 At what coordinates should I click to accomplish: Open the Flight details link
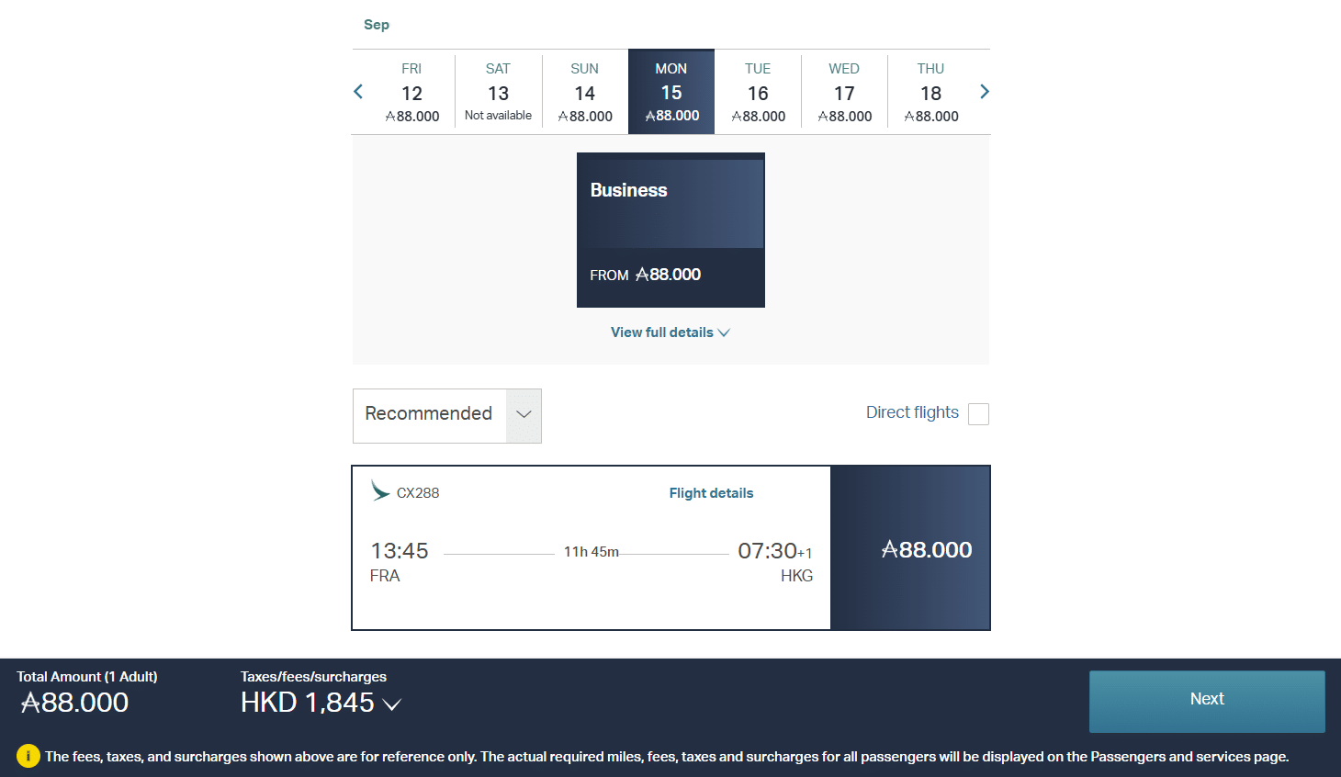711,492
